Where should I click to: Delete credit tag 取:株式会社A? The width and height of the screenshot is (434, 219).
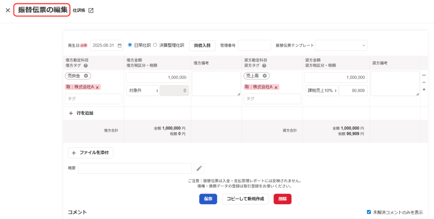click(276, 87)
